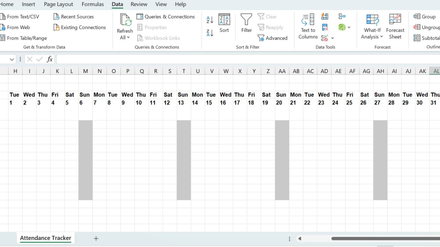Viewport: 440px width, 247px height.
Task: Open Queries & Connections
Action: [x=166, y=16]
